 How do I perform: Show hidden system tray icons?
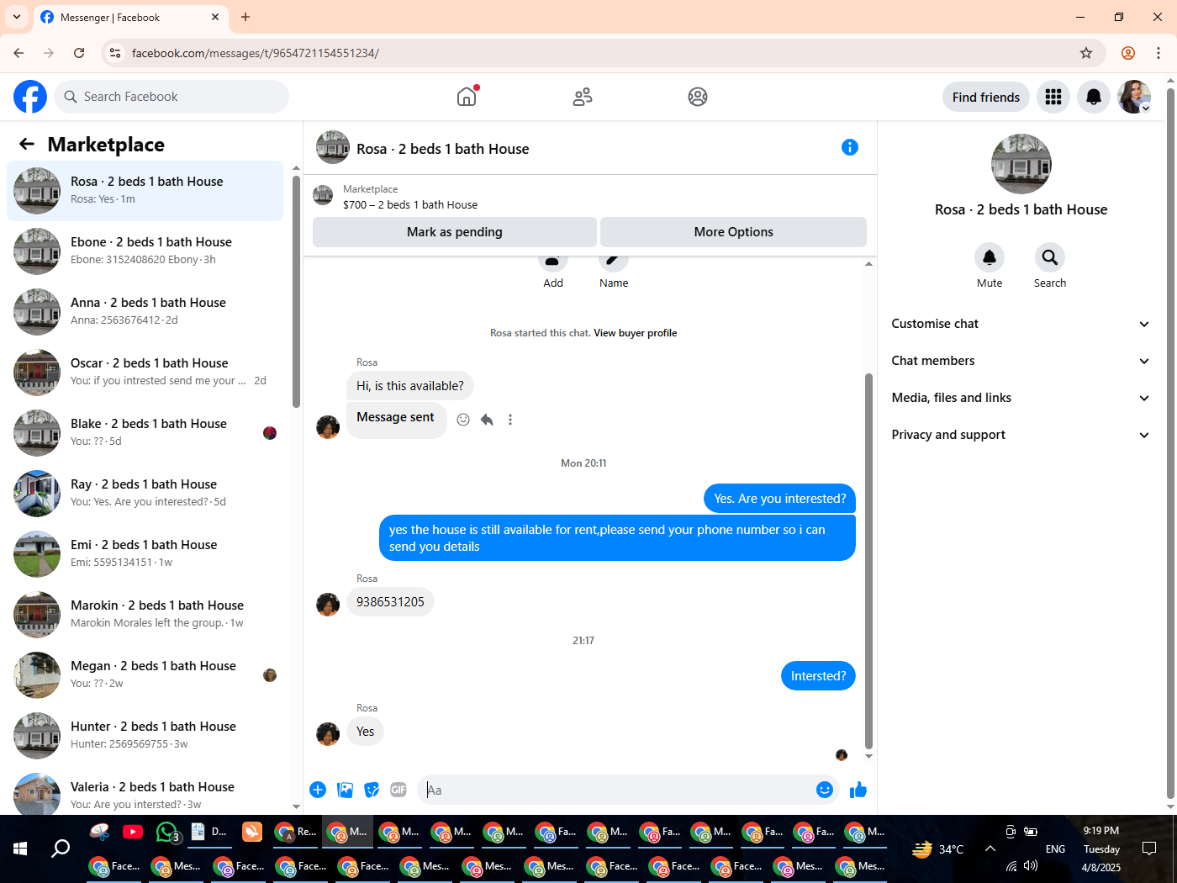point(990,849)
